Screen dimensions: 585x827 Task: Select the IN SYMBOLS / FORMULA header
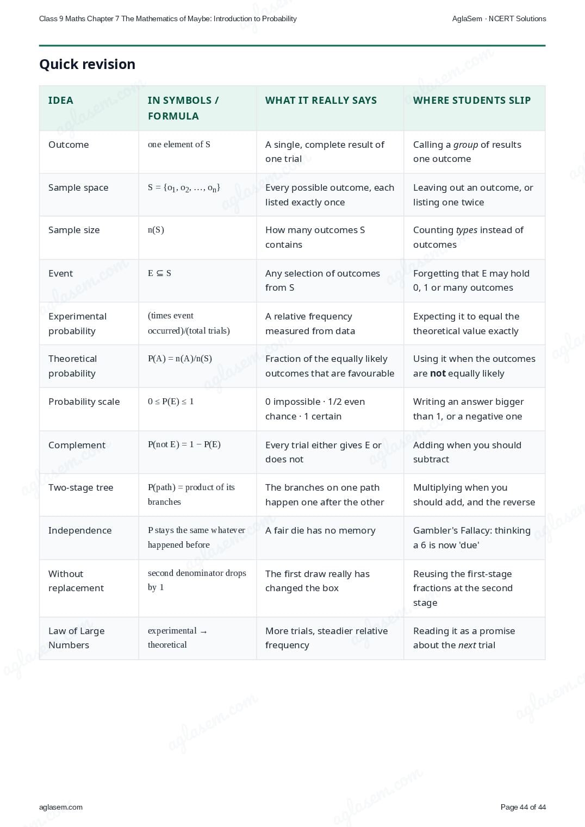pyautogui.click(x=183, y=108)
